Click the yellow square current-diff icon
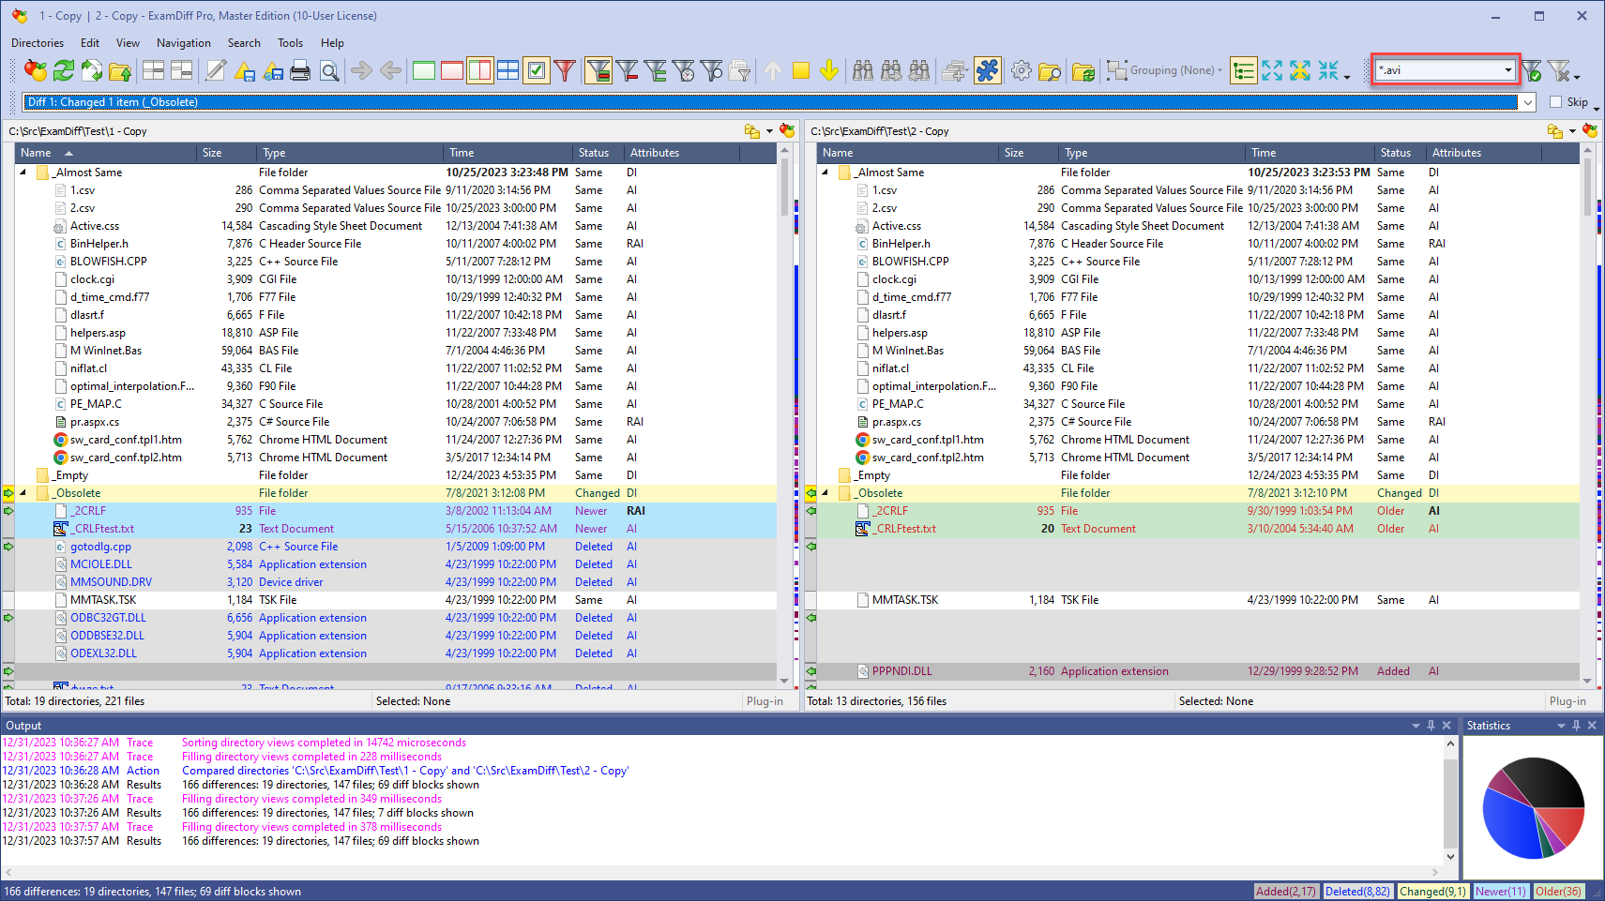 click(801, 70)
